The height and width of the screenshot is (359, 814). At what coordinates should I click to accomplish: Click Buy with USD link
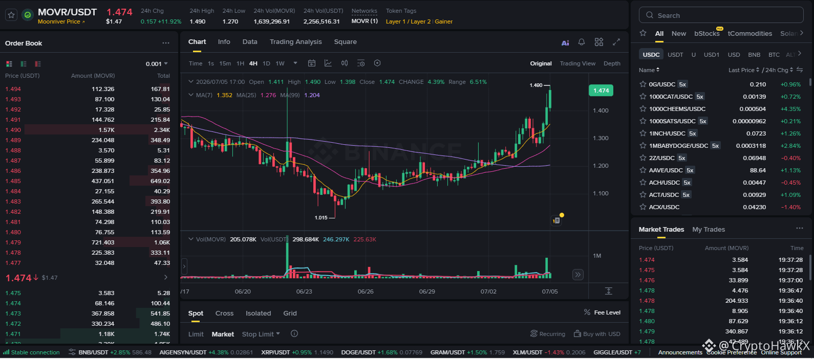pyautogui.click(x=597, y=334)
